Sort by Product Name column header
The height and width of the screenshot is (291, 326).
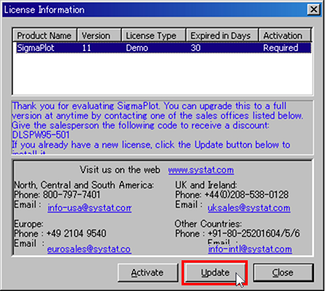point(44,36)
